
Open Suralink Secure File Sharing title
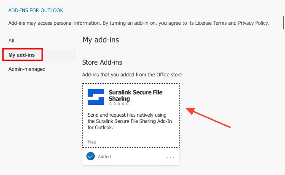click(136, 95)
